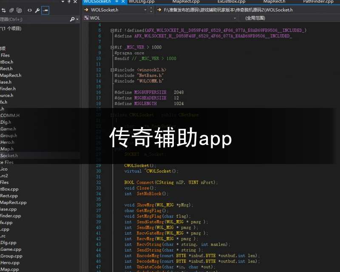The image size is (340, 272).
Task: Click the Connect function declaration
Action: click(171, 182)
